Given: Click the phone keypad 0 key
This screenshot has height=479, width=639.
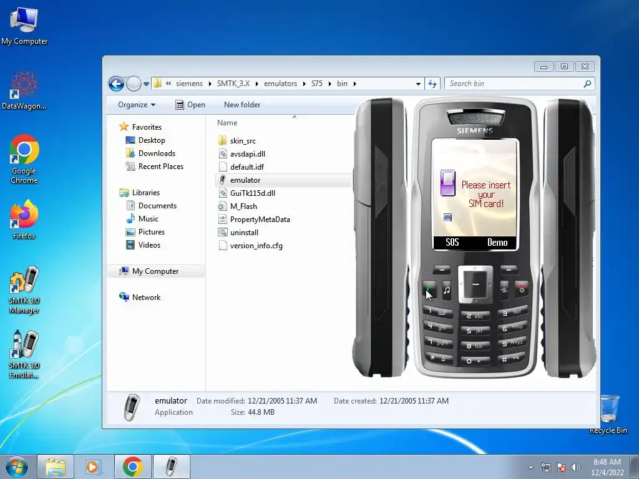Looking at the screenshot, I should pos(475,361).
